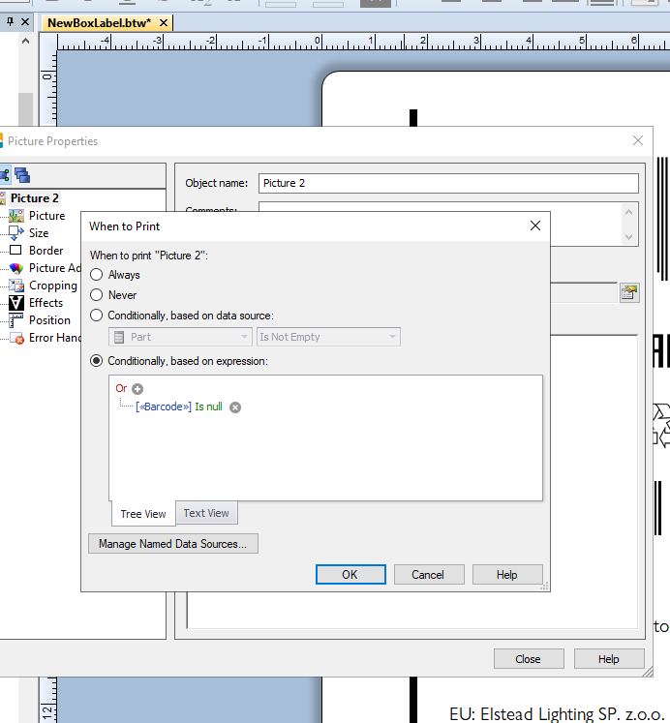Select Conditionally, based on expression option
This screenshot has height=723, width=670.
[97, 361]
